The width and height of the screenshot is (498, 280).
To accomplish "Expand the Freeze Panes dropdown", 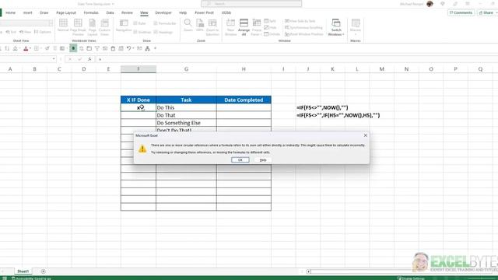I will coord(257,27).
